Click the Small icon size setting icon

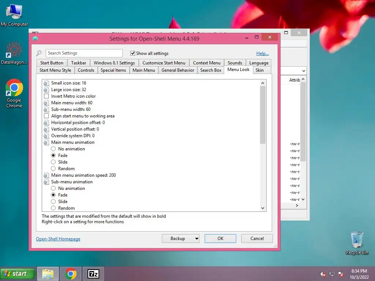point(46,83)
